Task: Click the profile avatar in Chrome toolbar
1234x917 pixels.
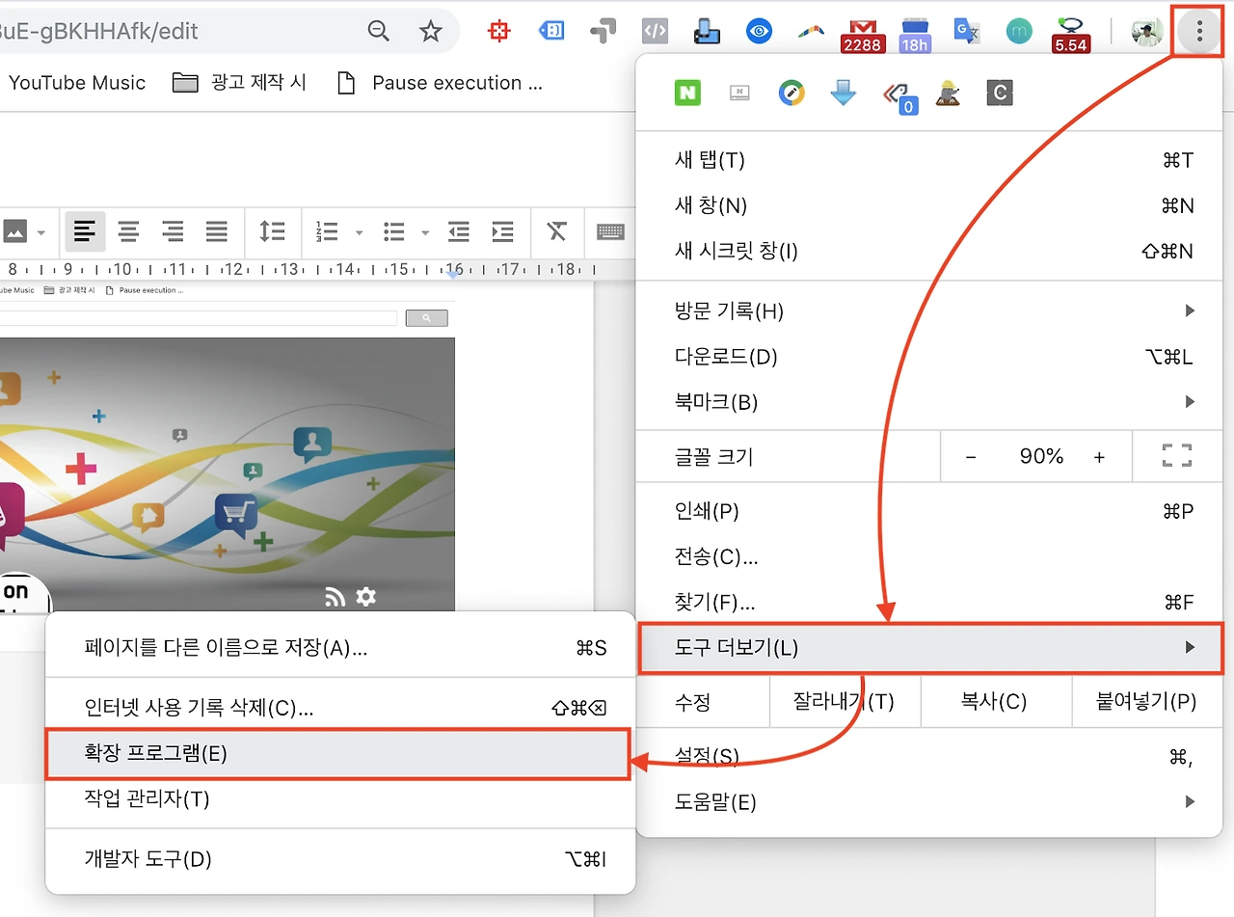Action: point(1147,32)
